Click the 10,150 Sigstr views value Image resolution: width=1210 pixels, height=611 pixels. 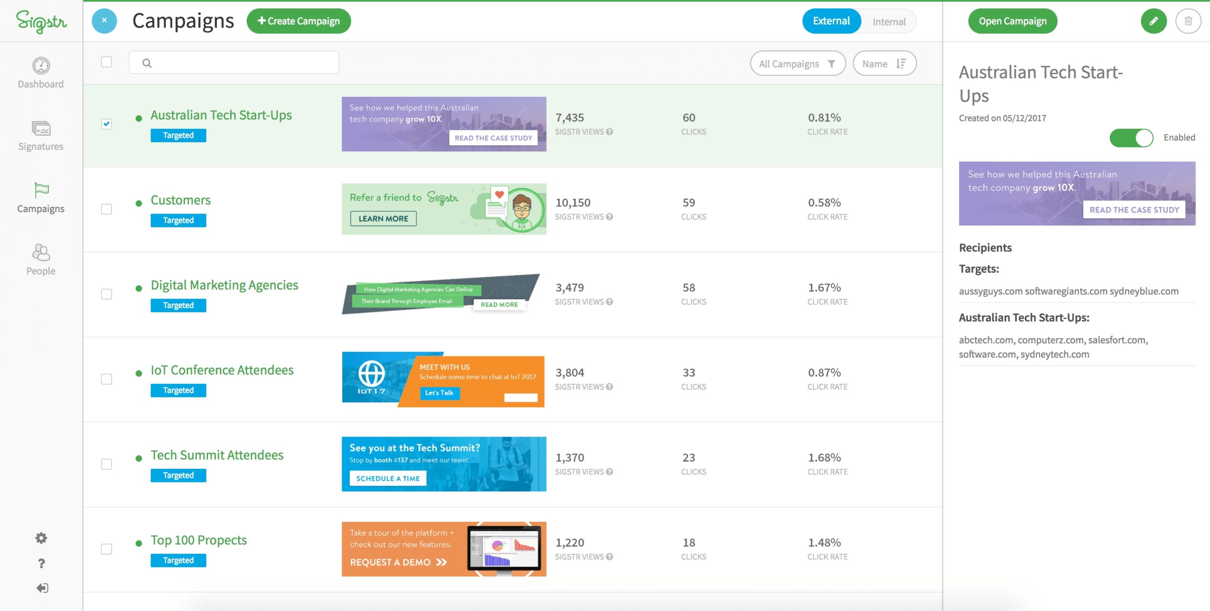pyautogui.click(x=573, y=203)
